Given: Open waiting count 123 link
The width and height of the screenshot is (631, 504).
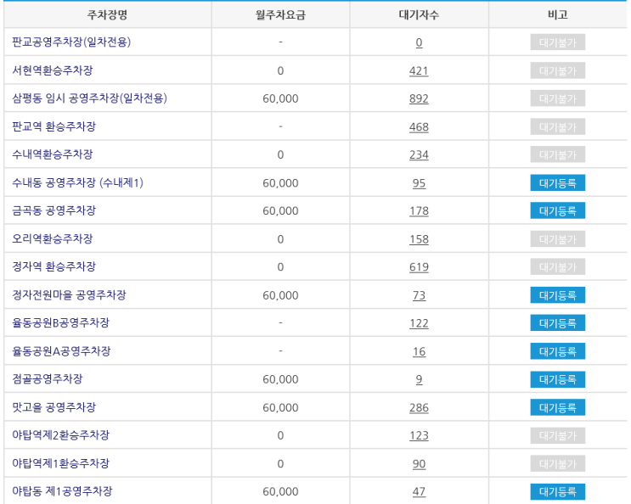Looking at the screenshot, I should point(419,435).
